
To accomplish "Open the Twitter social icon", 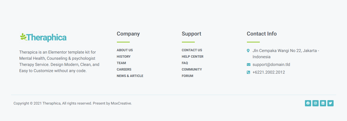I will [x=330, y=103].
